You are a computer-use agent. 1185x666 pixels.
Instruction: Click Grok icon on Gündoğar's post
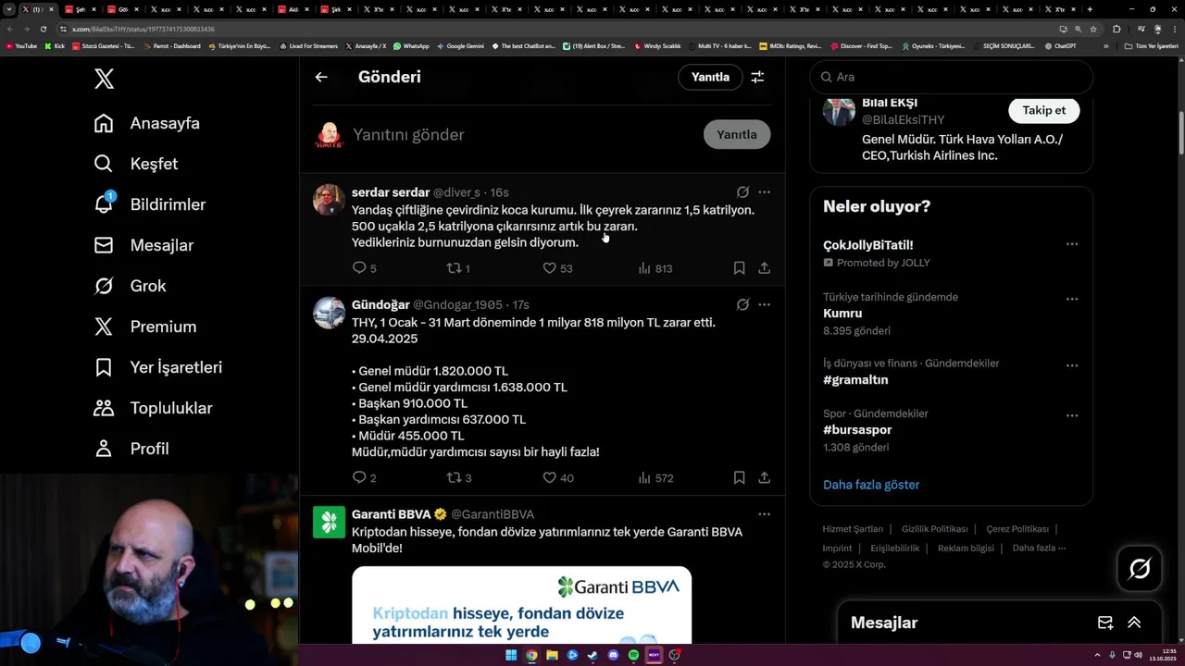pyautogui.click(x=742, y=304)
